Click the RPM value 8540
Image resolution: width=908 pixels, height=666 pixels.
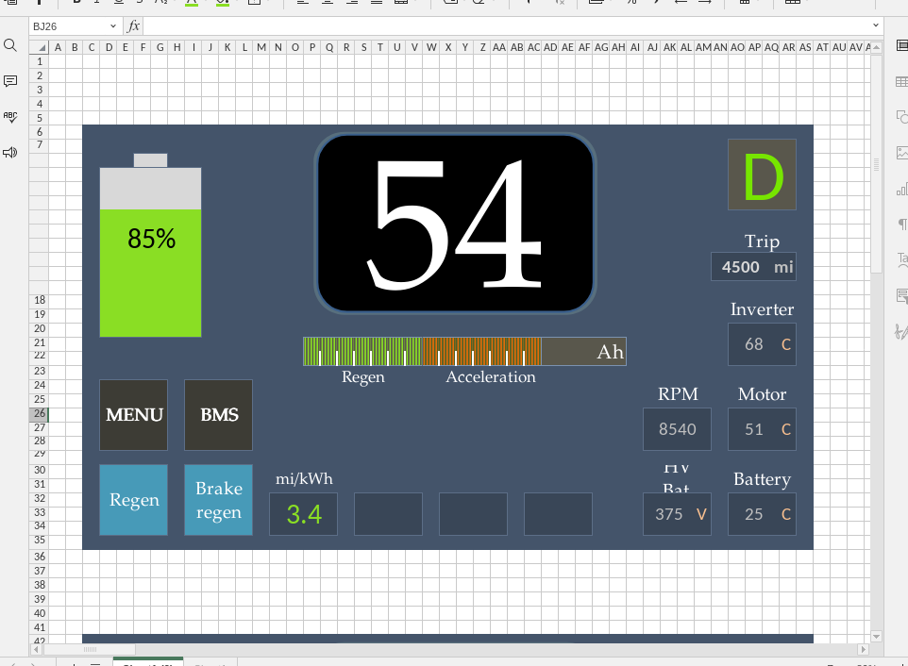pyautogui.click(x=677, y=429)
